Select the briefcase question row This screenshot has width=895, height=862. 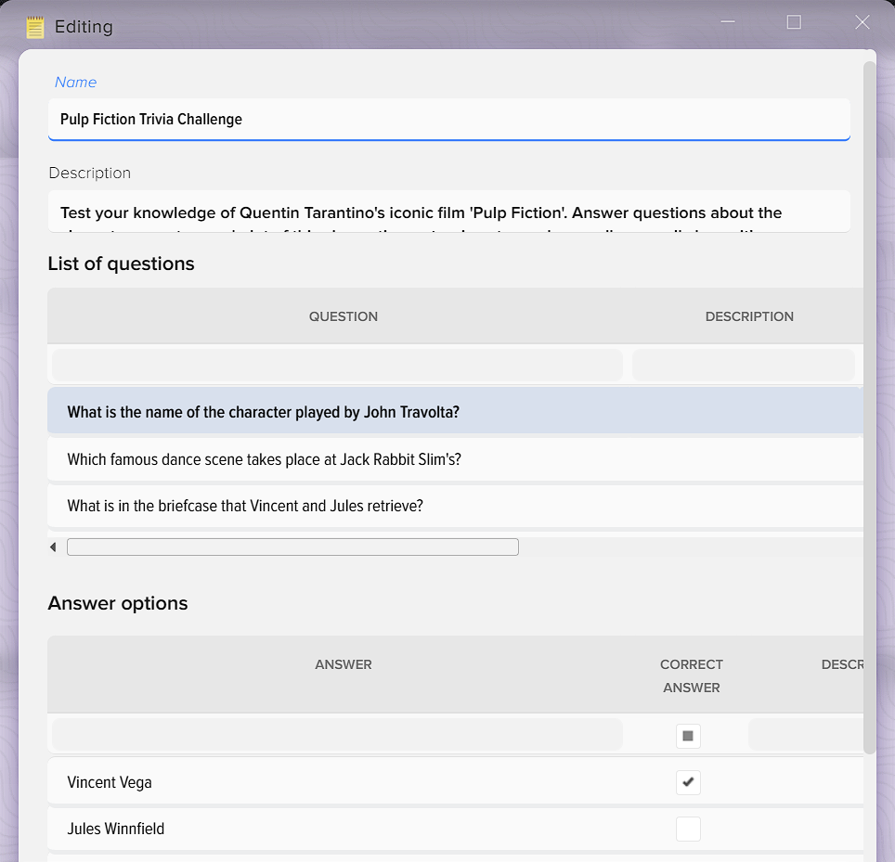tap(456, 506)
